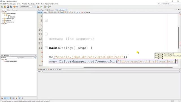181x102 pixels.
Task: Expand the Test Packages tree node
Action: click(3, 19)
